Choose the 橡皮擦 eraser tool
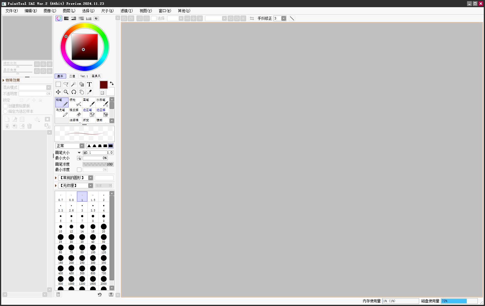The image size is (485, 306). pyautogui.click(x=75, y=112)
